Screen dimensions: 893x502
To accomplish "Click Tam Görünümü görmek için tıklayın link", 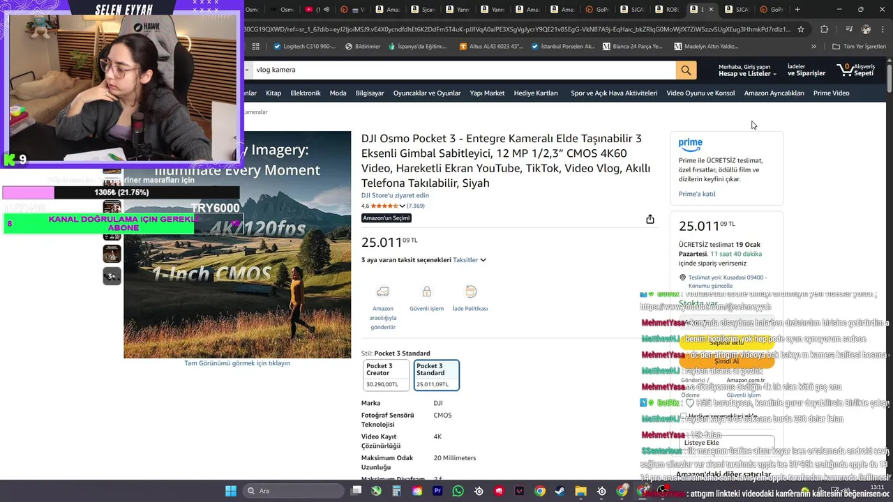I will 237,363.
